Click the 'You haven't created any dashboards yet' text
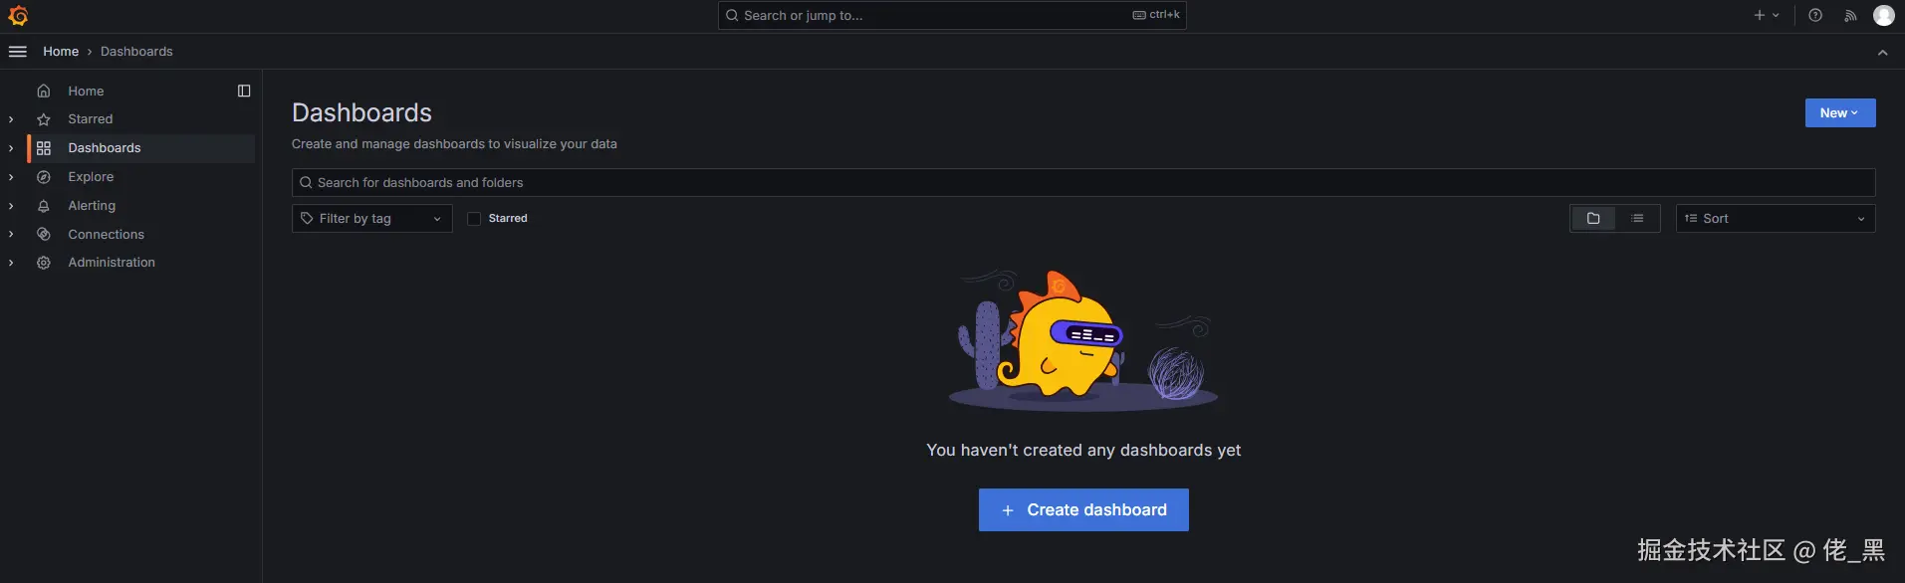The height and width of the screenshot is (583, 1905). click(x=1083, y=451)
